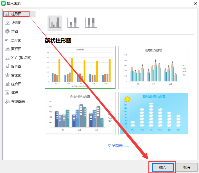Open 在线图表 online charts category

(x=18, y=101)
